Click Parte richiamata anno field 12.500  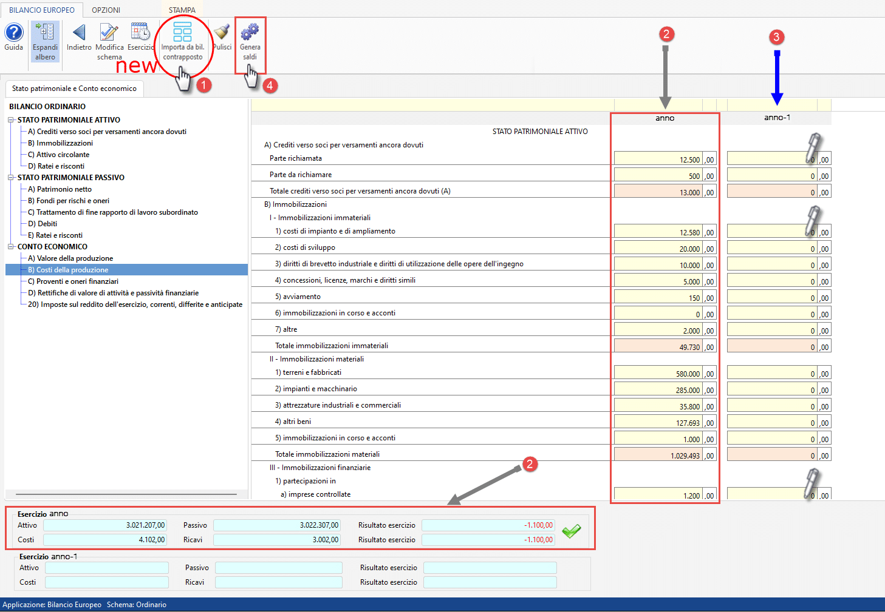click(x=658, y=158)
